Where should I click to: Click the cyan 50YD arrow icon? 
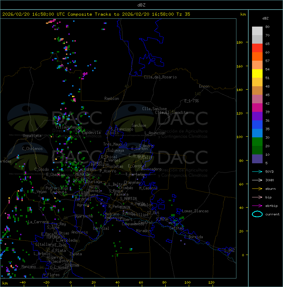click(x=257, y=171)
